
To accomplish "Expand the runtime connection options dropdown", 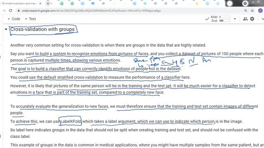I will 235,19.
